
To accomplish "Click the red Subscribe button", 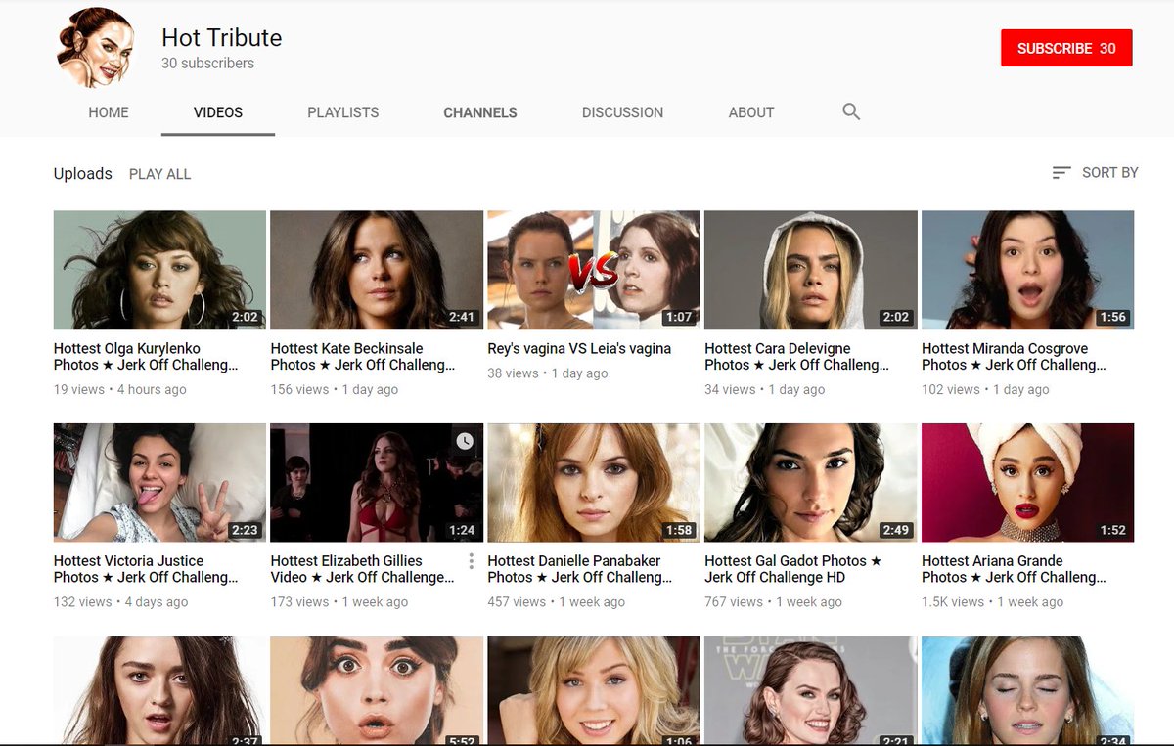I will 1066,48.
